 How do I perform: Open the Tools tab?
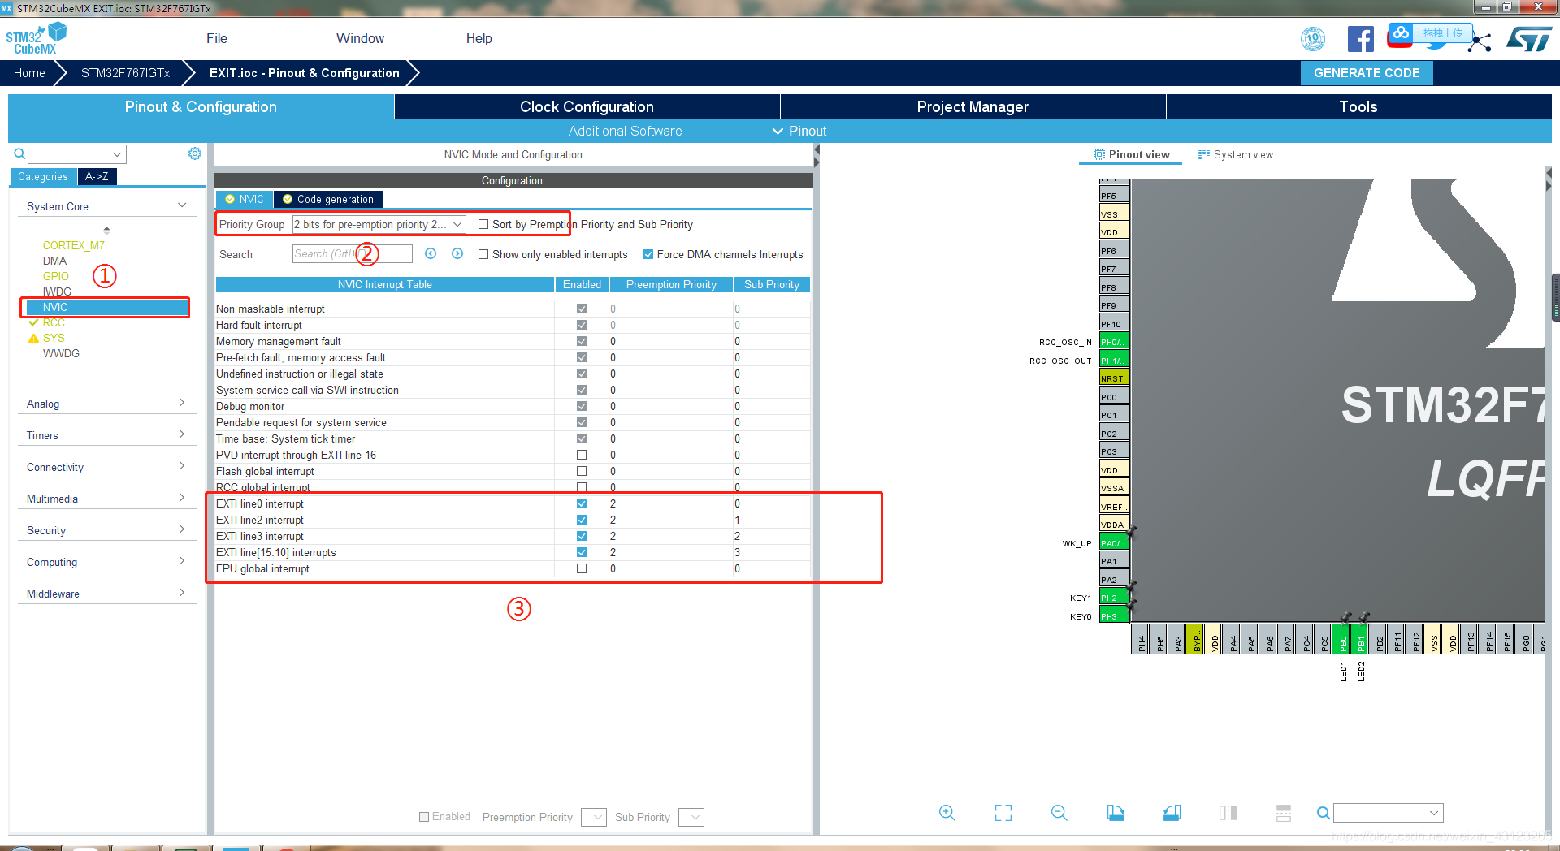coord(1358,106)
